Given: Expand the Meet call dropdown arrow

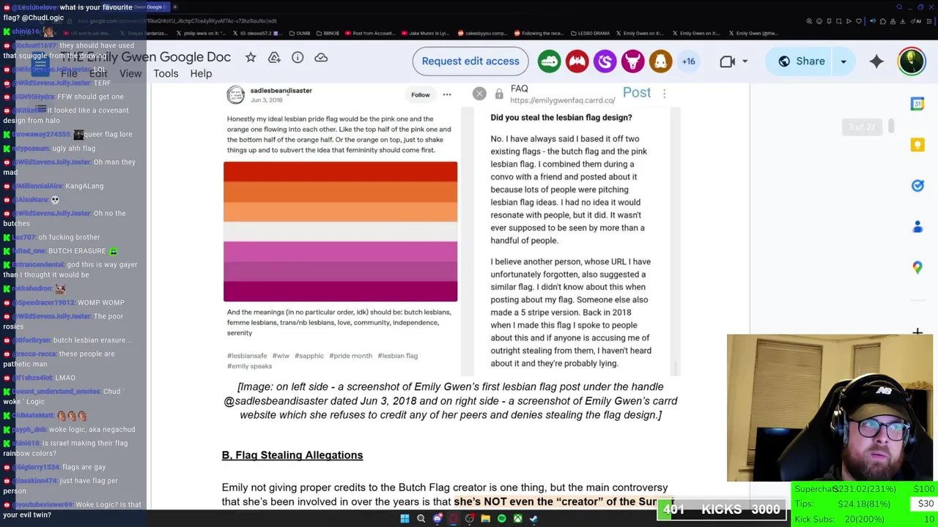Looking at the screenshot, I should [x=745, y=61].
